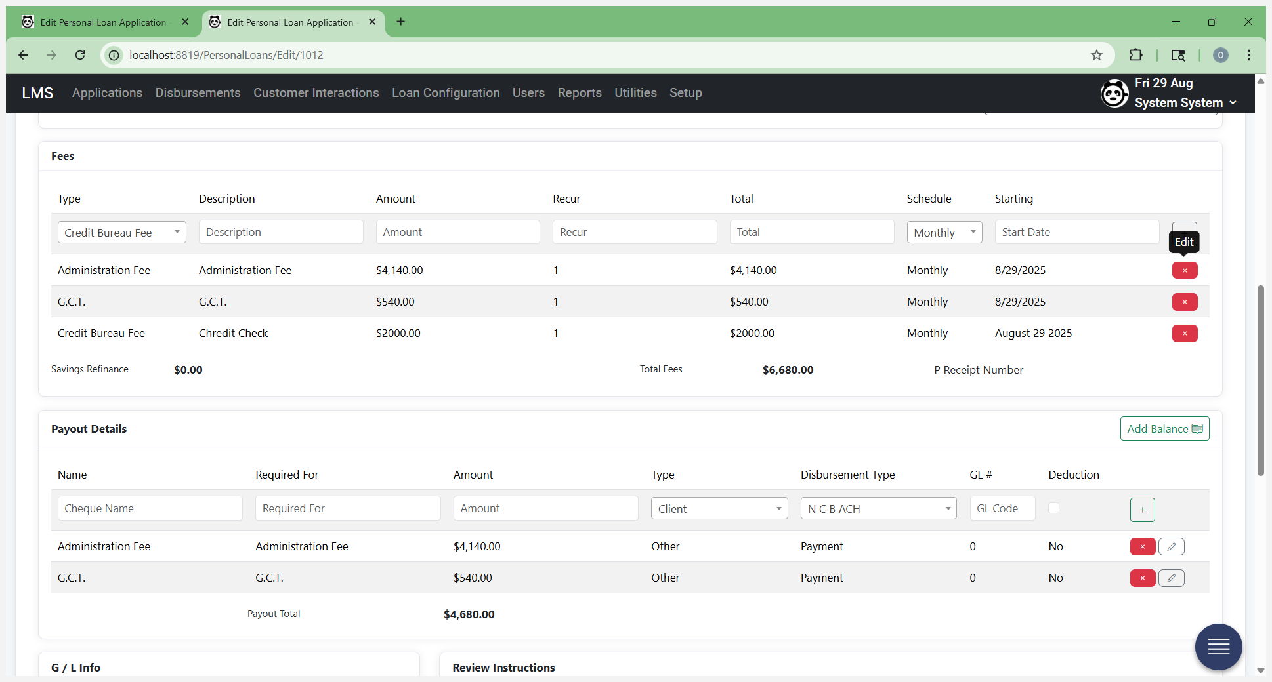Image resolution: width=1272 pixels, height=682 pixels.
Task: Bookmark this page with star icon
Action: (1097, 55)
